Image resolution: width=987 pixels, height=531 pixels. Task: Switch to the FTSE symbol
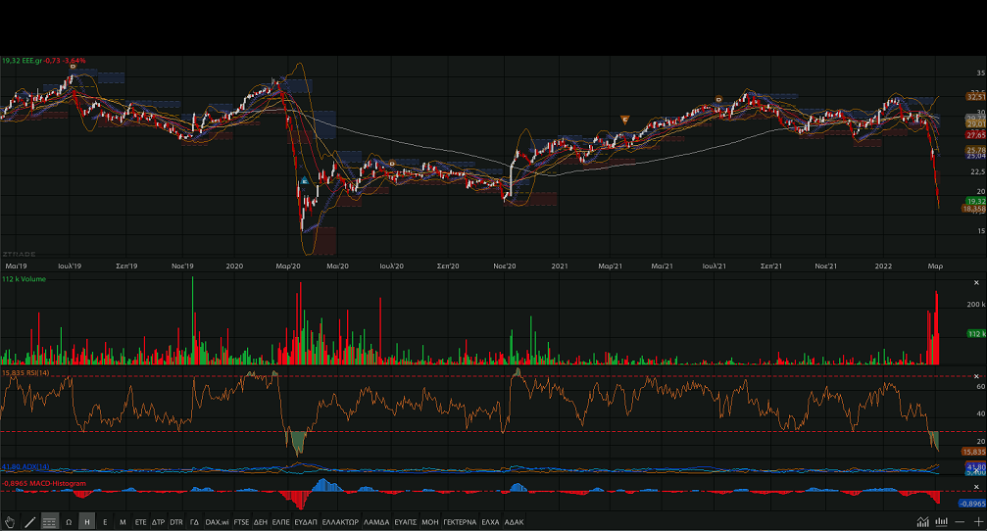(242, 522)
